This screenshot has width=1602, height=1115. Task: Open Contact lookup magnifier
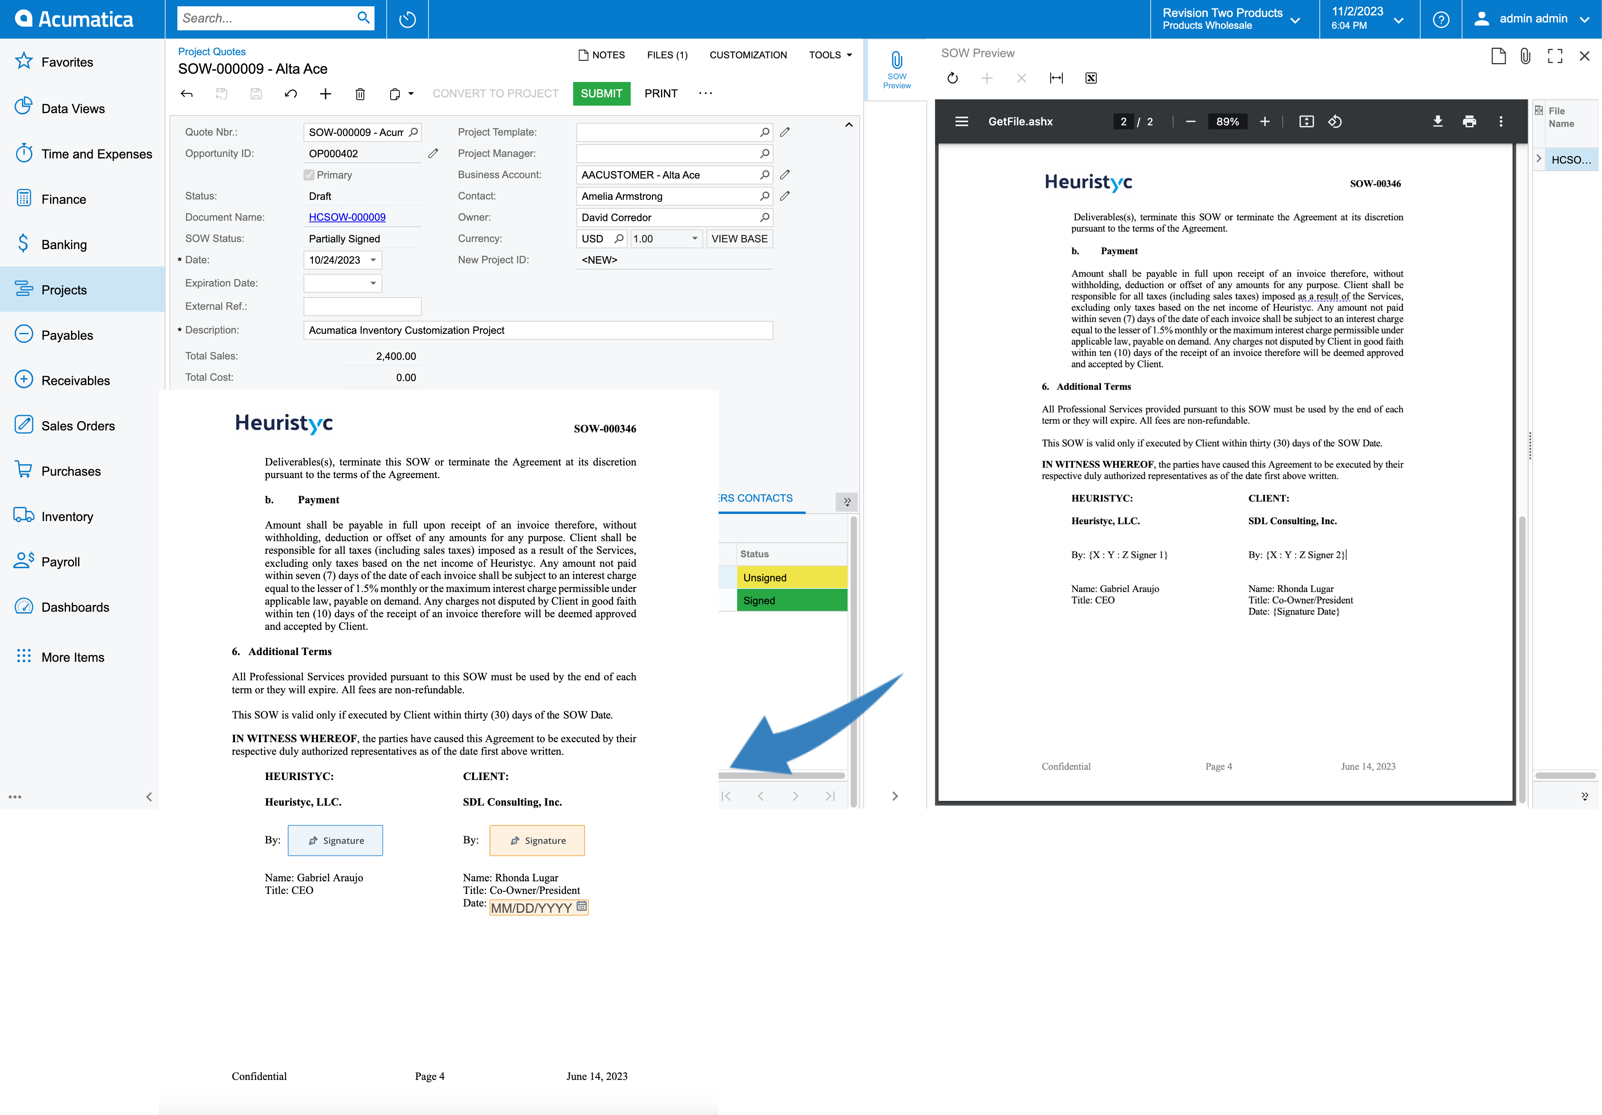[x=765, y=195]
